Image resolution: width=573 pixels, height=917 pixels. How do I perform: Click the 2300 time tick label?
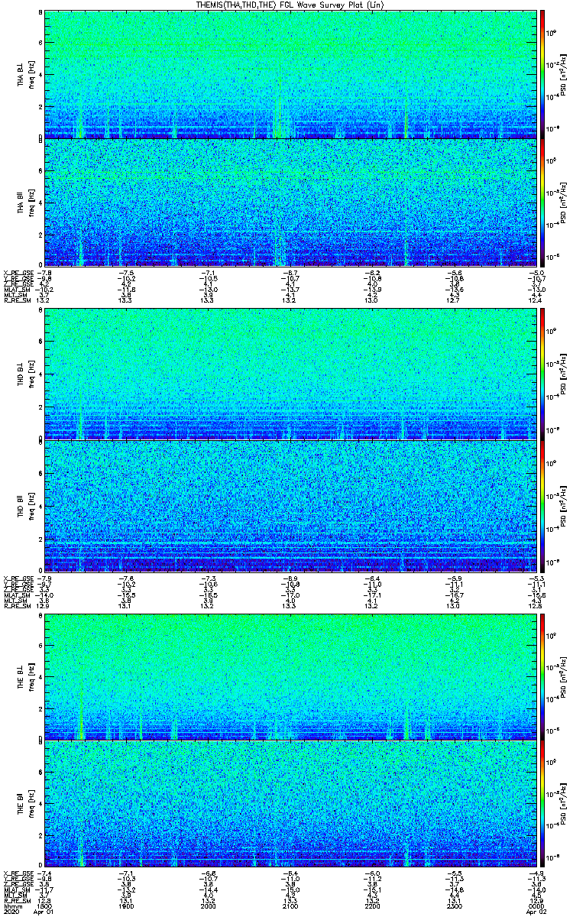click(x=453, y=906)
